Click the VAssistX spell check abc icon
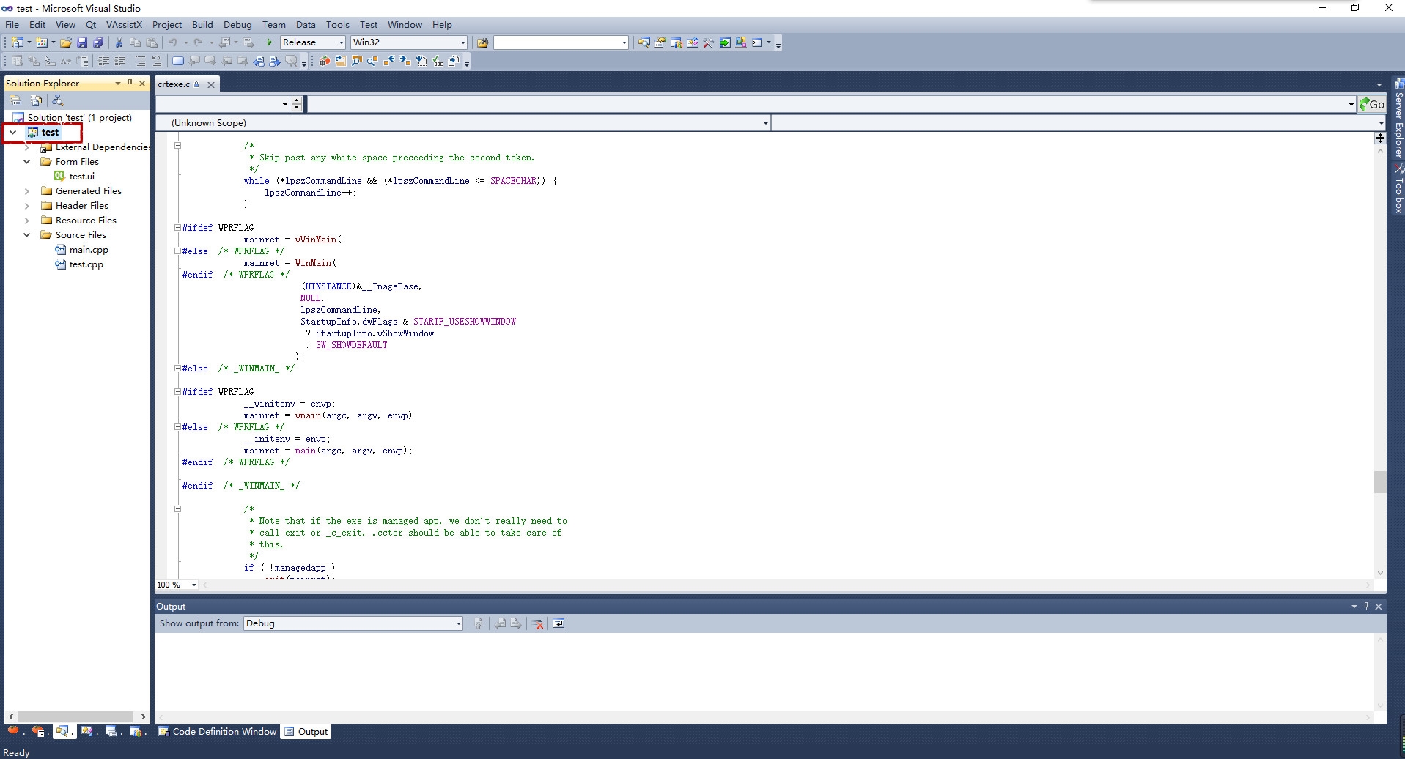 tap(438, 61)
